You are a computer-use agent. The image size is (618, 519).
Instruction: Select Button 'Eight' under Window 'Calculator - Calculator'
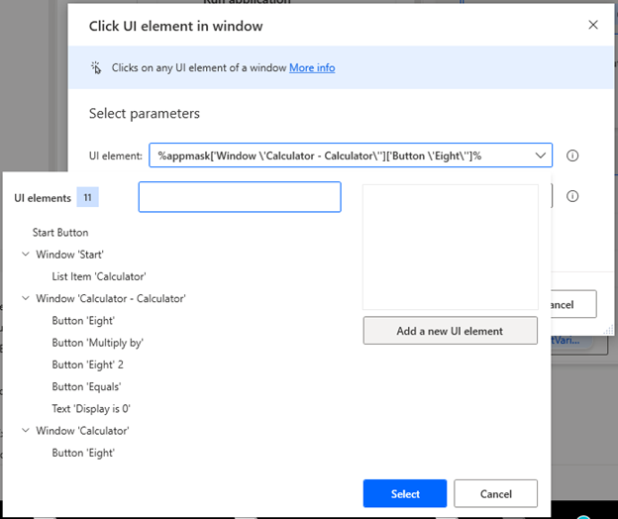(x=83, y=321)
